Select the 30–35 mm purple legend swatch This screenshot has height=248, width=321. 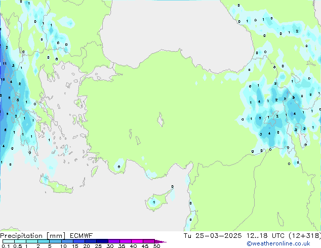click(114, 241)
